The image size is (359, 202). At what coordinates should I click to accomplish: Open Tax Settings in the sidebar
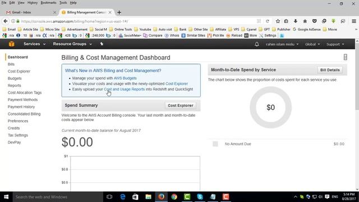pos(18,135)
